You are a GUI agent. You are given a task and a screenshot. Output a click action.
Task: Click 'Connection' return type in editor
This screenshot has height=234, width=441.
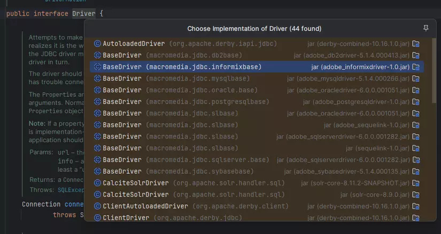(41, 204)
